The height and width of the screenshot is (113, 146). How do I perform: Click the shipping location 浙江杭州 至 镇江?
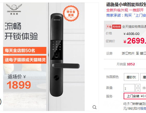pyautogui.click(x=134, y=53)
